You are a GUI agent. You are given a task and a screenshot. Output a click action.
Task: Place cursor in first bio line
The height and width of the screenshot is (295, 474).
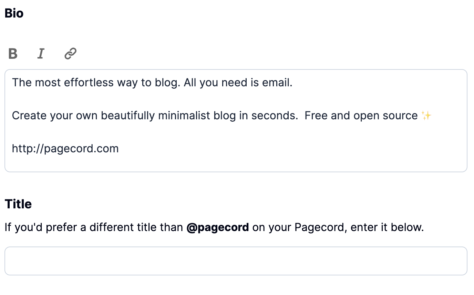pos(152,83)
